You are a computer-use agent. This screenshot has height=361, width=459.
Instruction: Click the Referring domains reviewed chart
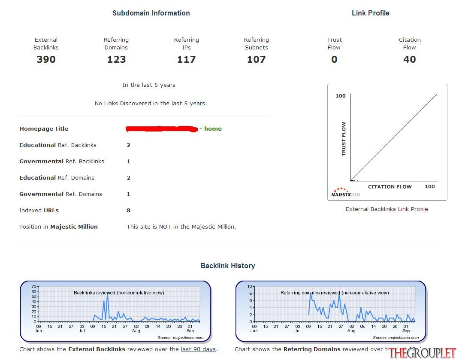coord(331,311)
